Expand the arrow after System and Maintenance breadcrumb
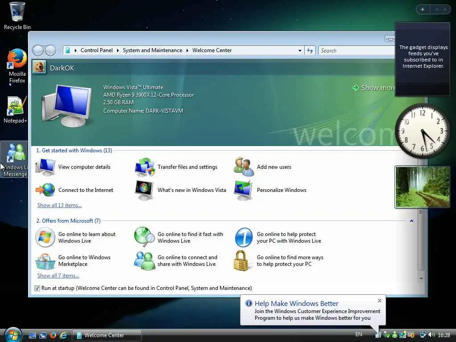This screenshot has width=456, height=342. pos(187,50)
